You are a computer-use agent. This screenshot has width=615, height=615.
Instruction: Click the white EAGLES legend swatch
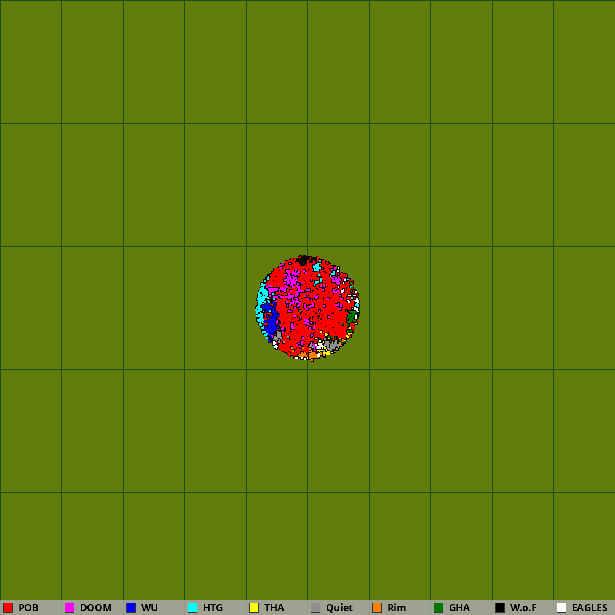(x=561, y=608)
